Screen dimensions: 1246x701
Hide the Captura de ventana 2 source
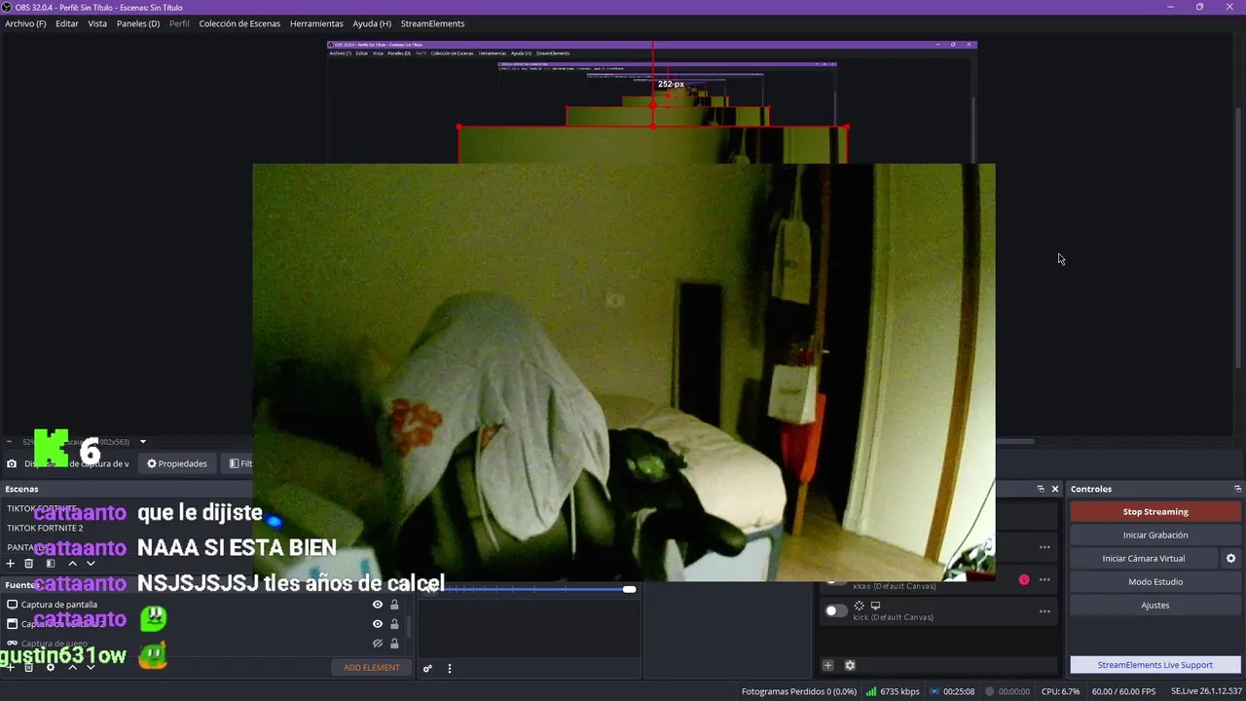click(x=378, y=624)
